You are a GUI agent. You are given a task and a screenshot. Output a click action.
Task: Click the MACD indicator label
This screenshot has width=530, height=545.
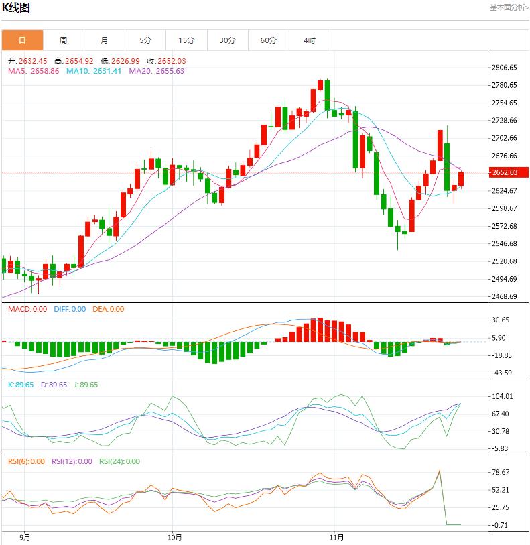coord(27,309)
